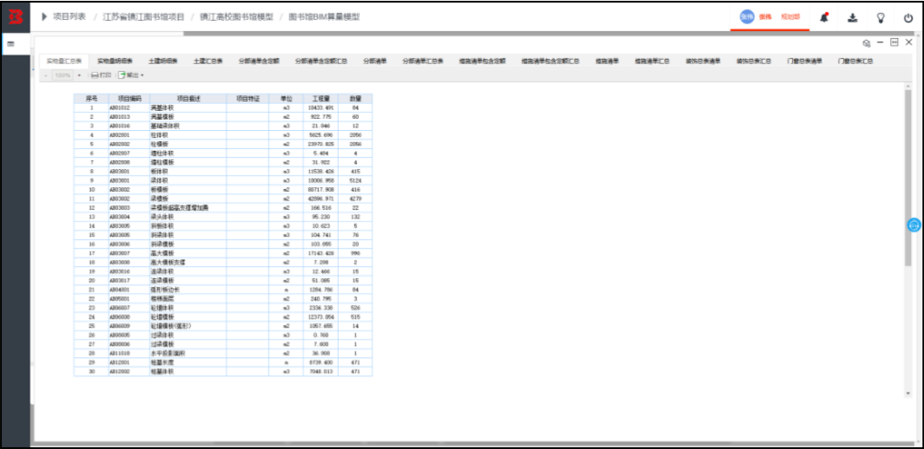Screen dimensions: 924x449
Task: Click the 数量 column header
Action: click(x=355, y=99)
